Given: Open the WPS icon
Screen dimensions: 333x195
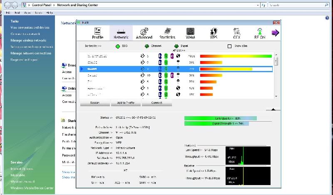Looking at the screenshot, I should click(x=214, y=33).
